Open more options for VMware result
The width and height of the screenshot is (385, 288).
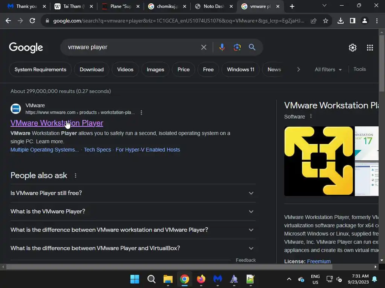[141, 112]
